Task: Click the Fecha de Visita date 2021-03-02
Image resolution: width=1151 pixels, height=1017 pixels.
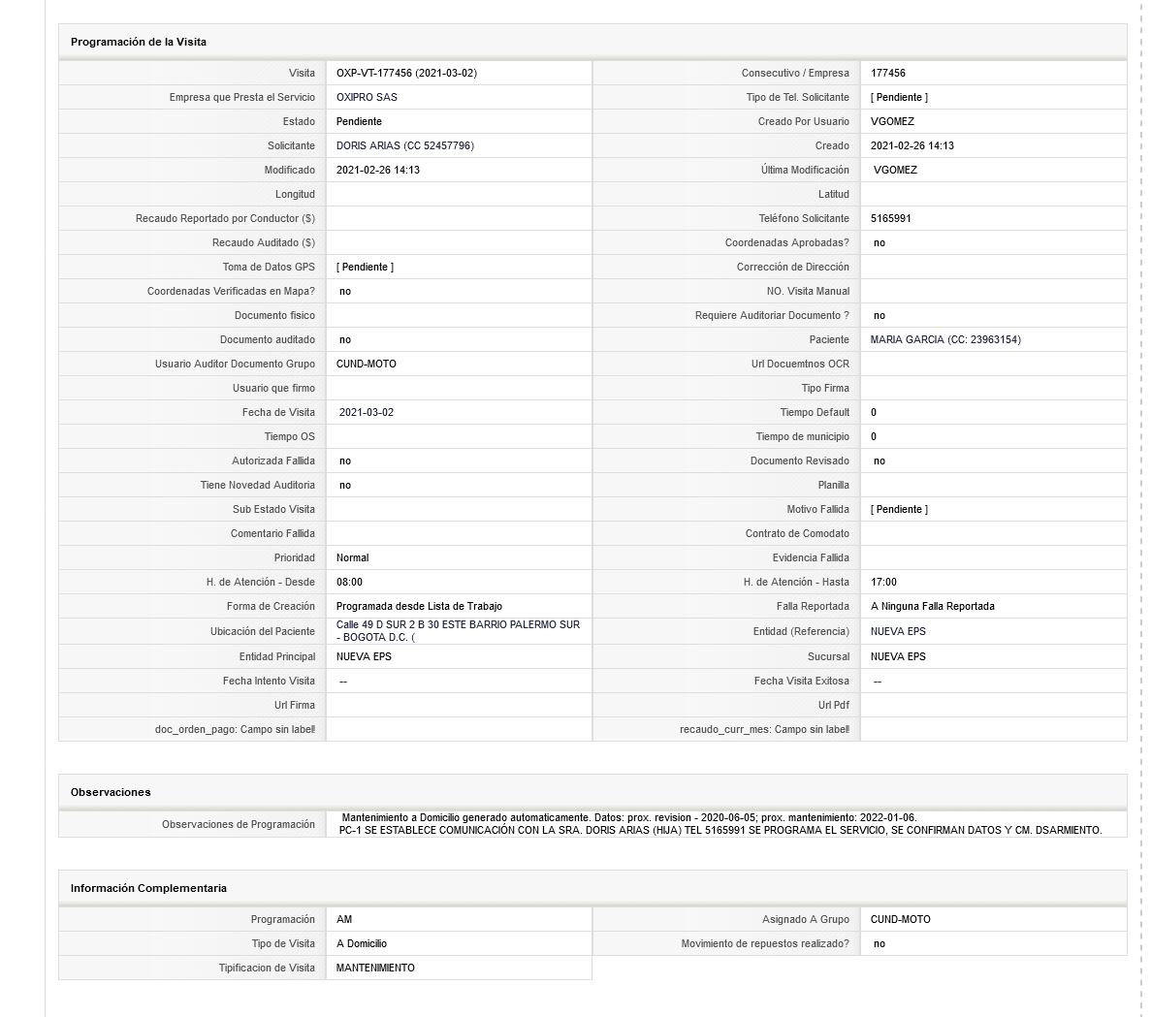Action: pyautogui.click(x=367, y=412)
